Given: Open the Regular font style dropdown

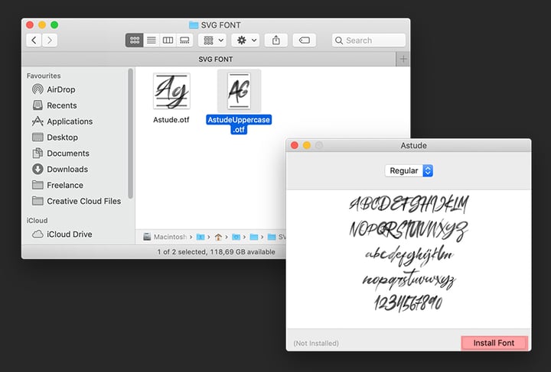Looking at the screenshot, I should pos(409,171).
